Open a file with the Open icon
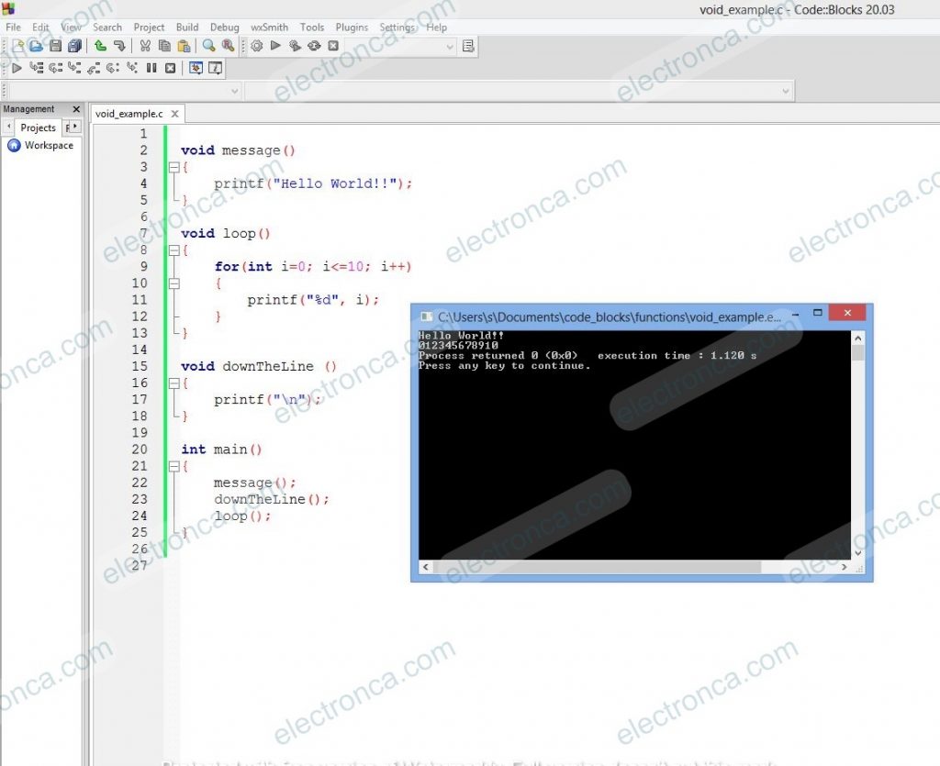940x766 pixels. click(36, 46)
